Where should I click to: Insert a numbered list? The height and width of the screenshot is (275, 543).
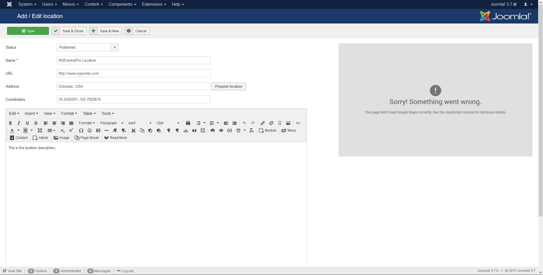pos(212,123)
